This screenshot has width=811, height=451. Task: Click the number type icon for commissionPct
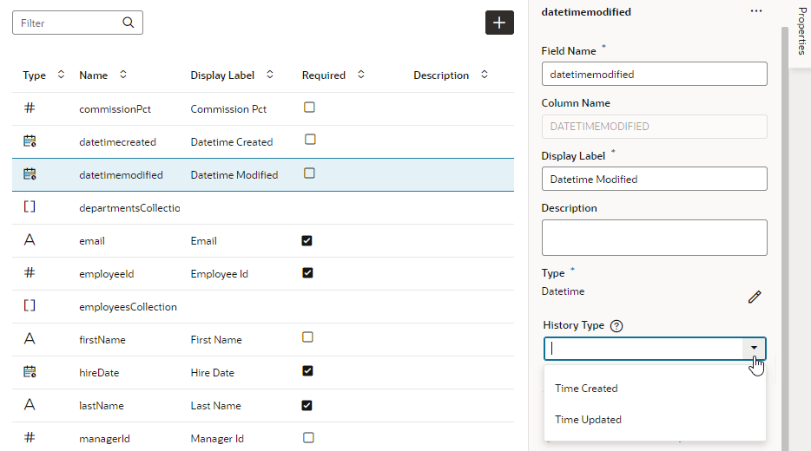[x=30, y=108]
